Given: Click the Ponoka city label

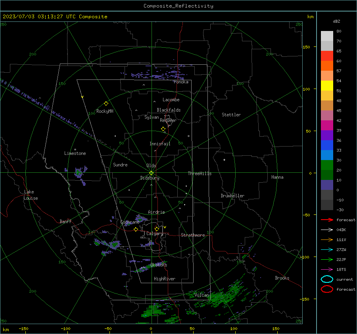Looking at the screenshot, I should pyautogui.click(x=181, y=82).
